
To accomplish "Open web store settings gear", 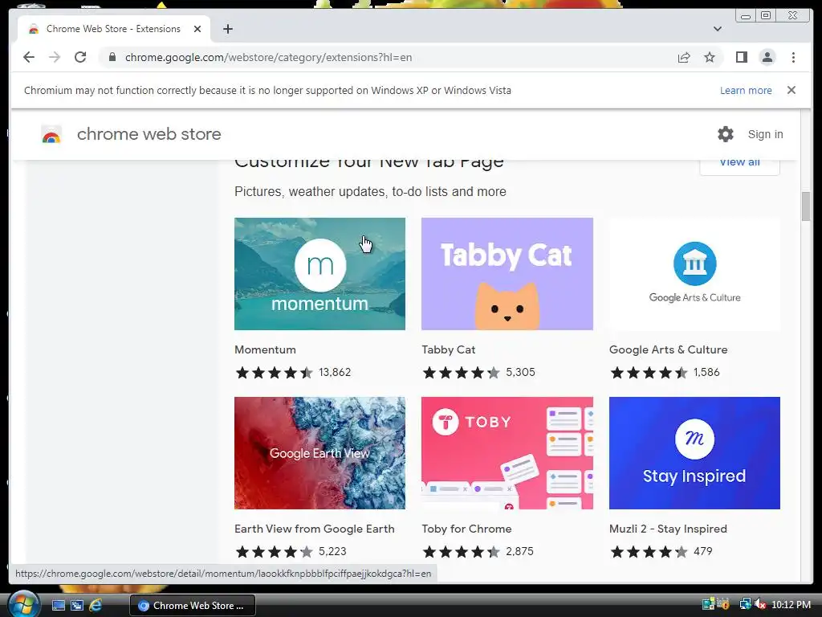I will tap(725, 134).
